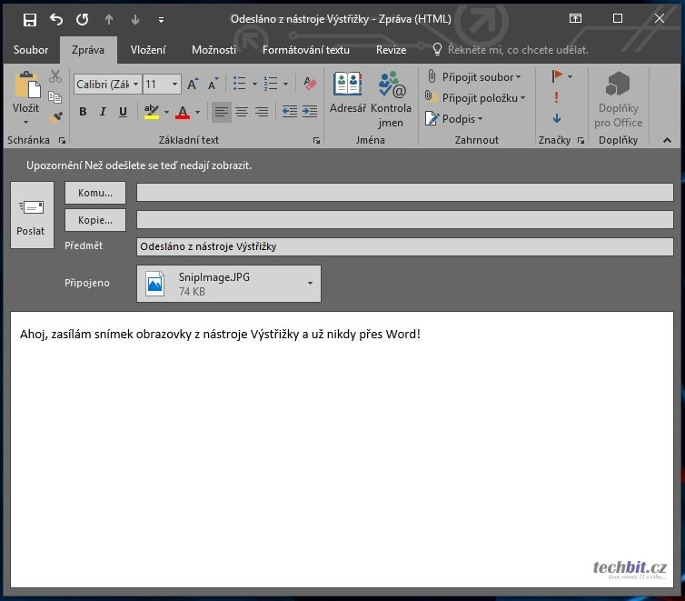Open the font color red swatch

click(183, 112)
